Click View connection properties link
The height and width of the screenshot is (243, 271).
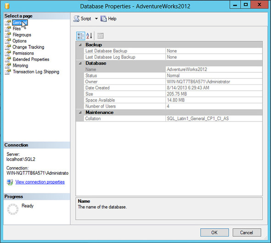coord(40,182)
